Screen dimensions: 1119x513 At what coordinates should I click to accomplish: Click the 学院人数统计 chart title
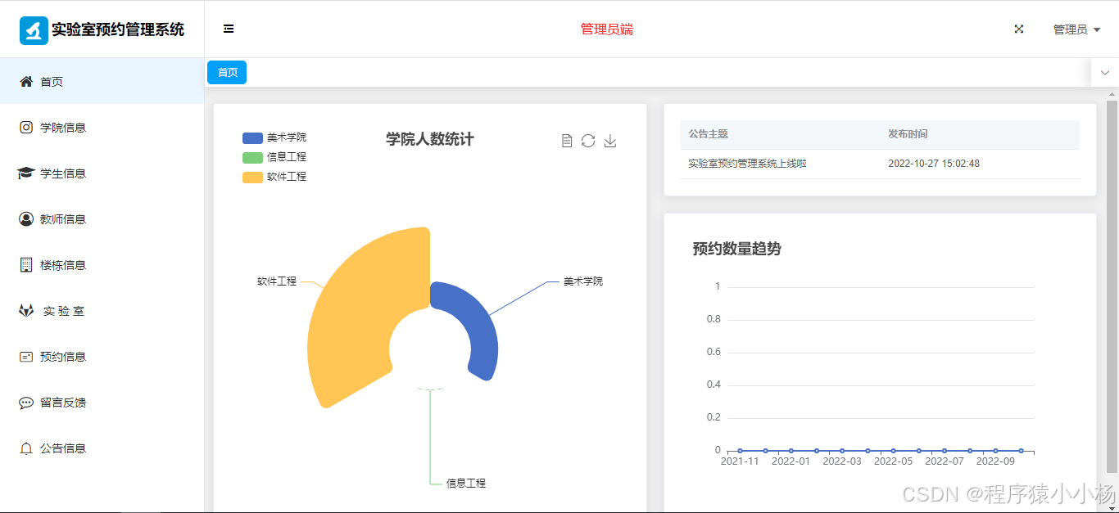click(430, 139)
